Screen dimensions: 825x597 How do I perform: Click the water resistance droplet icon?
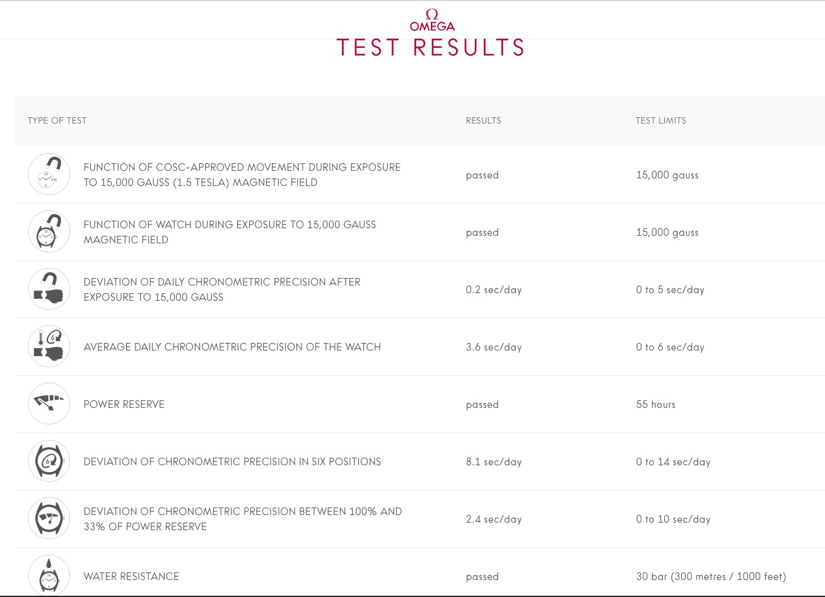(49, 575)
